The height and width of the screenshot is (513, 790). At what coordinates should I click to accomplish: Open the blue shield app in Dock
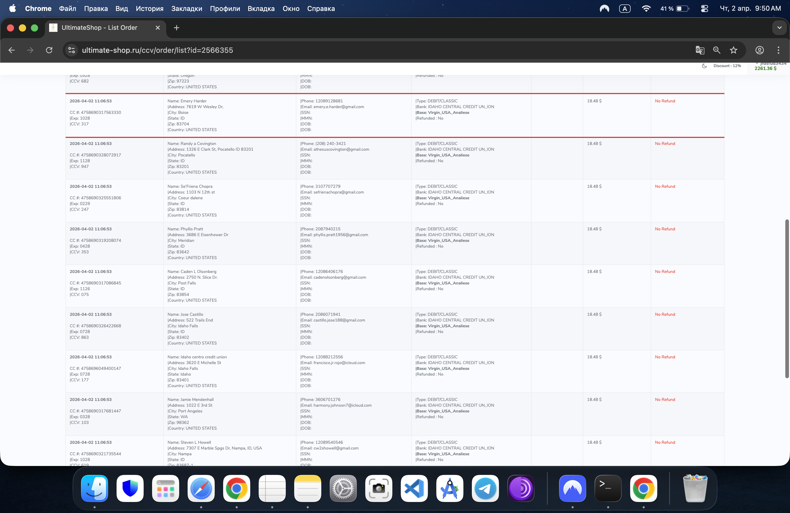(130, 488)
